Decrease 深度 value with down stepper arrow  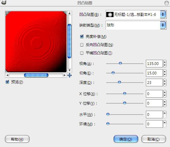coord(165,84)
